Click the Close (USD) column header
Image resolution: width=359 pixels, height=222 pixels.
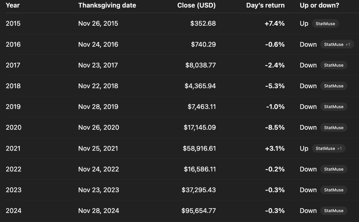(x=196, y=5)
